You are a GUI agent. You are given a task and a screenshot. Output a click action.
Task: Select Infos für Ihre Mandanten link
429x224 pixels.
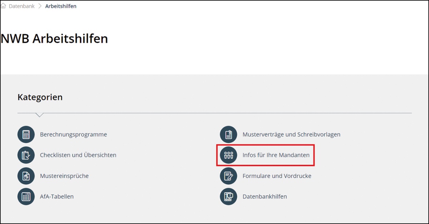click(276, 155)
